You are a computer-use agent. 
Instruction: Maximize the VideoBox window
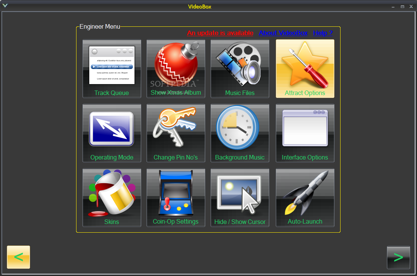[402, 7]
